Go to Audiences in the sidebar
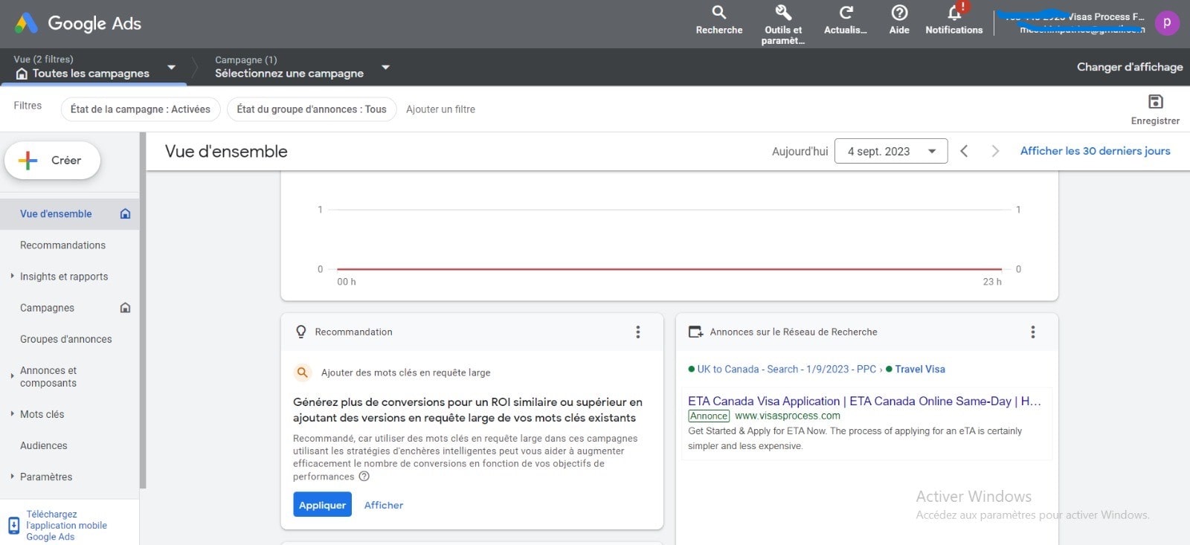The image size is (1190, 545). click(44, 445)
